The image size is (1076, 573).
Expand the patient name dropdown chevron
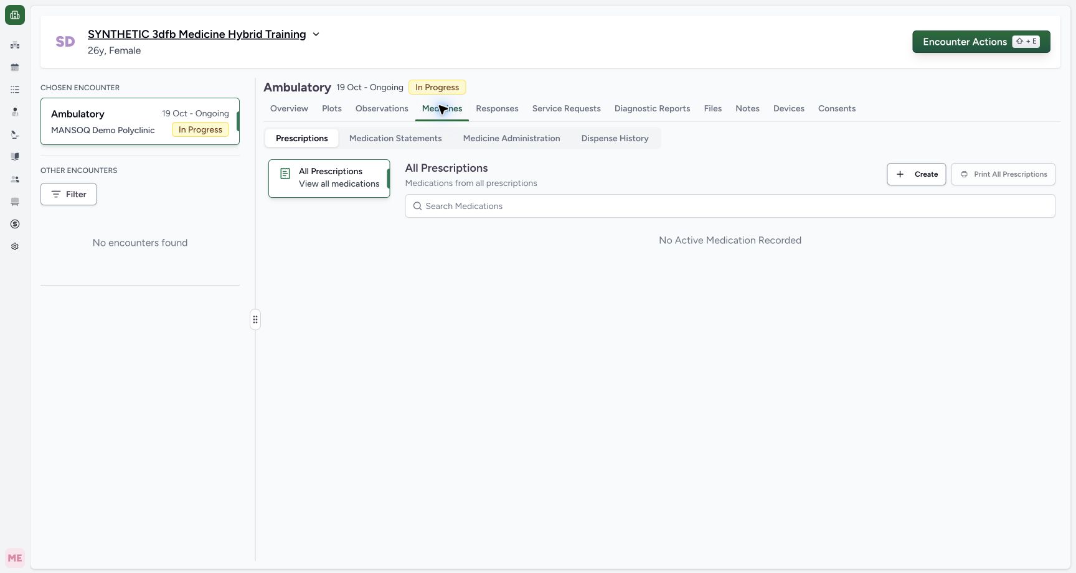[316, 34]
